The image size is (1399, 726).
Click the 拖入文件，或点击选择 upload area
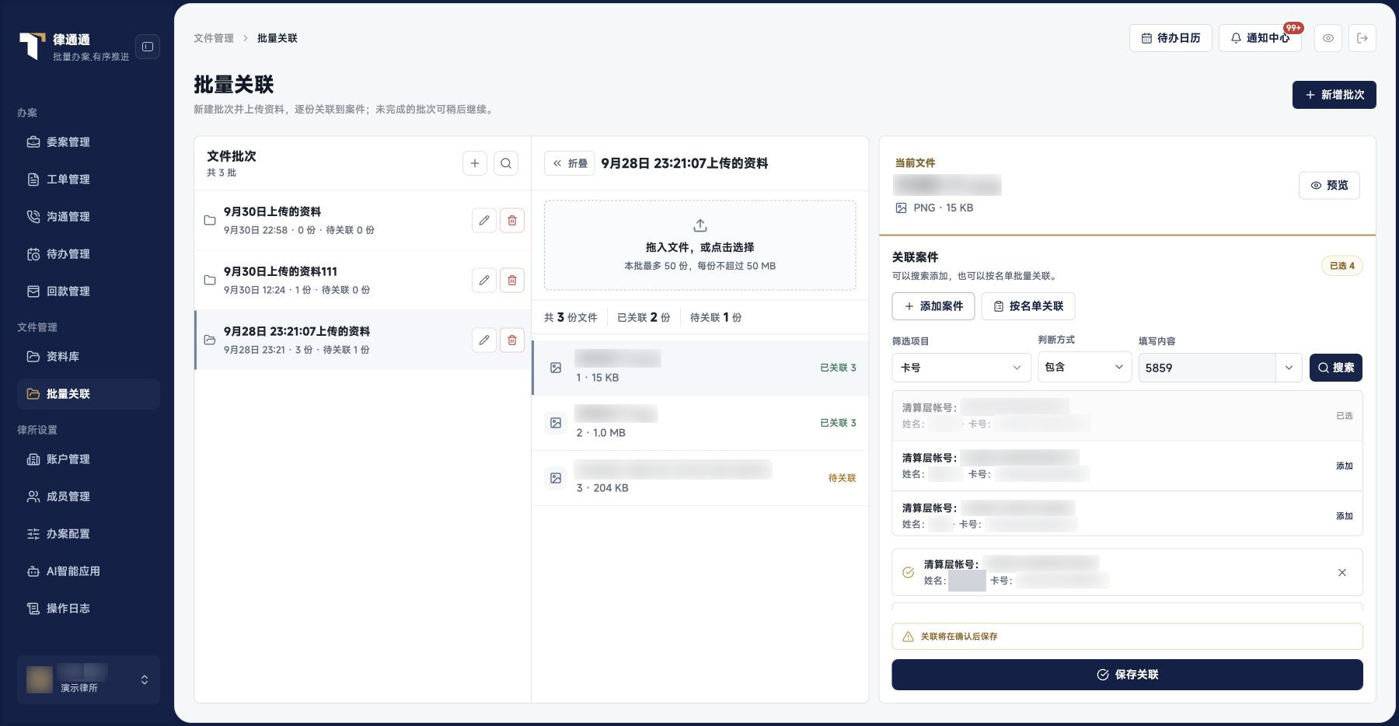700,246
